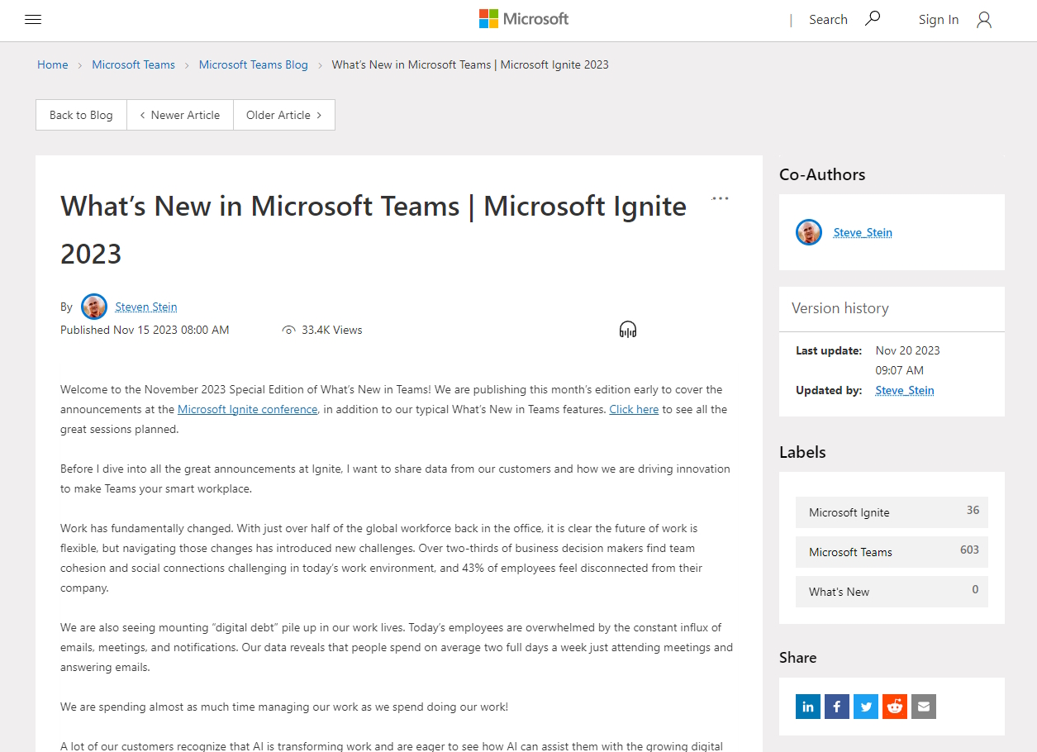Share the article on Facebook

pos(836,707)
